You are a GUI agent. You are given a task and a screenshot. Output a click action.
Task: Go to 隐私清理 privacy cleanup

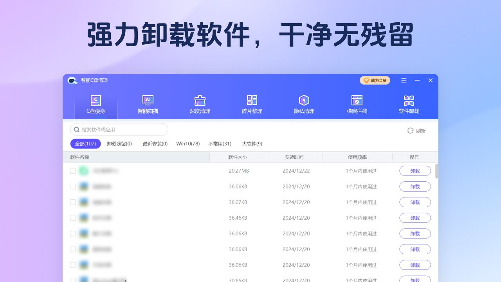[x=304, y=105]
